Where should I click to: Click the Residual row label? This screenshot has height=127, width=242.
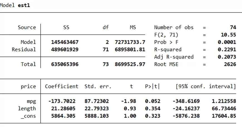click(x=24, y=50)
